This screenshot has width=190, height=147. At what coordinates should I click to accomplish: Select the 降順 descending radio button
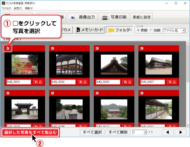point(151,30)
